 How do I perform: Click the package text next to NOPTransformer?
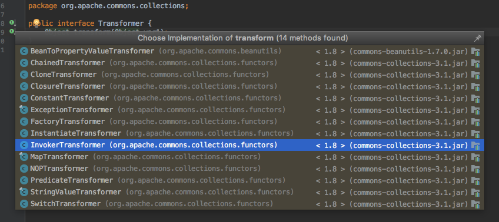[177, 169]
